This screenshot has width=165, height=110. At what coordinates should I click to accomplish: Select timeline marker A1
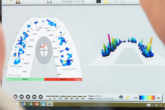pos(50,98)
